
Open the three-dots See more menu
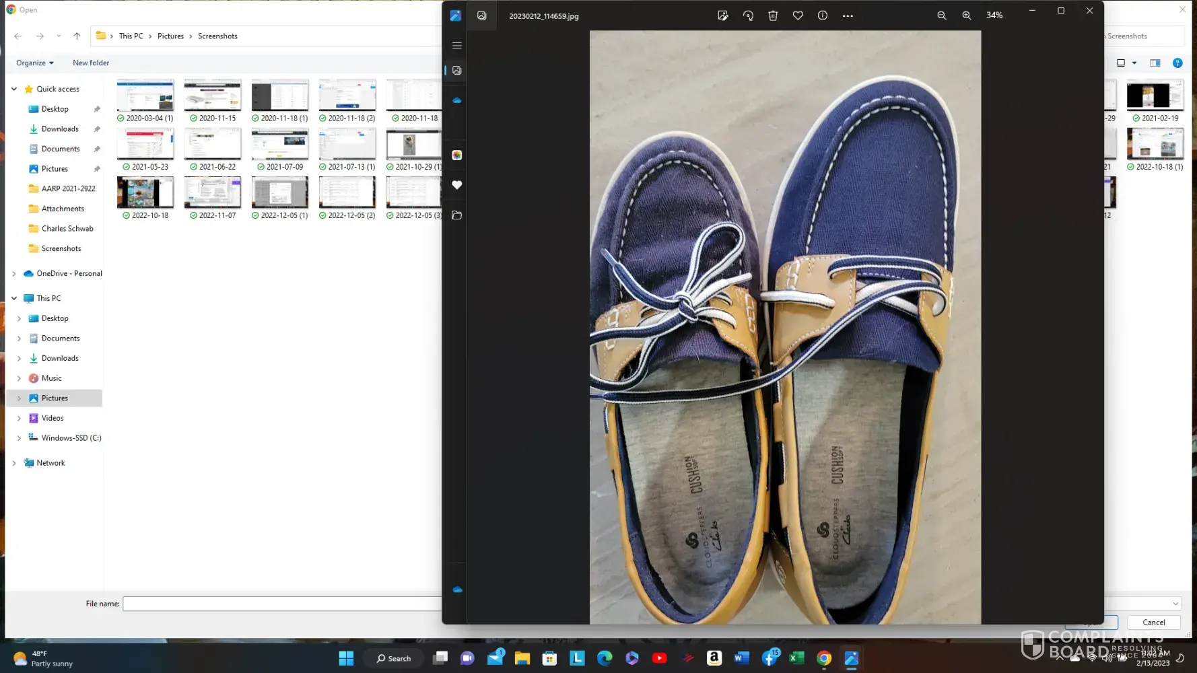point(848,15)
